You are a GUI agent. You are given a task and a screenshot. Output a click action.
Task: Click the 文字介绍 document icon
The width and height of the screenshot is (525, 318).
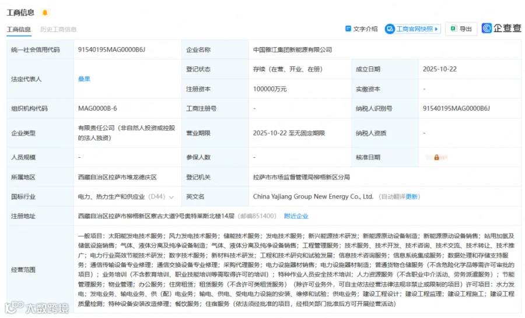[x=348, y=29]
